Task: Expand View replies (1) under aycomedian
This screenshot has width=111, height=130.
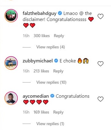Action: tap(50, 124)
